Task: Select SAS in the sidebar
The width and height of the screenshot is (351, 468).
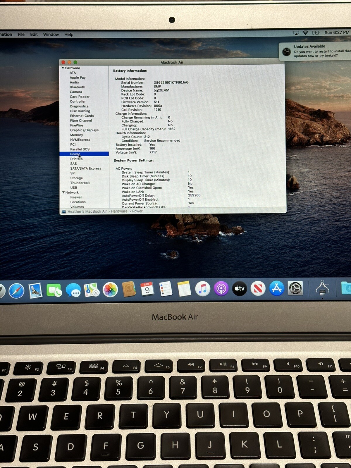Action: [73, 164]
